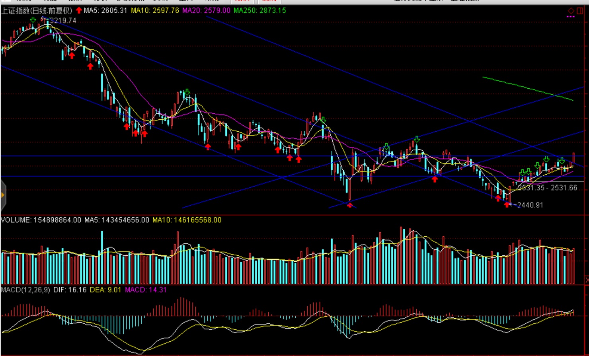The image size is (589, 356).
Task: Select the magenta MA20 moving average label
Action: pos(206,11)
